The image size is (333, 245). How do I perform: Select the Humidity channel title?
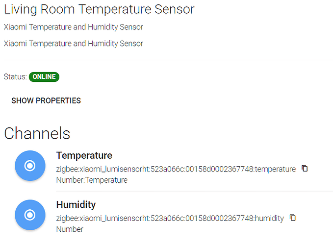click(76, 204)
